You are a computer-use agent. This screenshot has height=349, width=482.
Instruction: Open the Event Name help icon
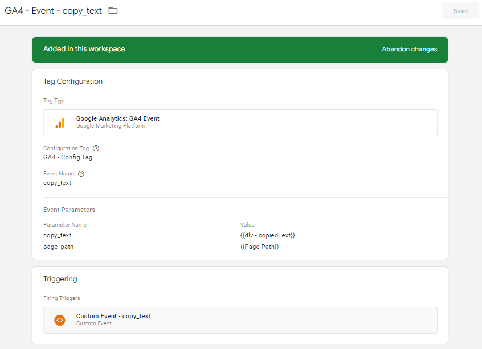pos(81,174)
